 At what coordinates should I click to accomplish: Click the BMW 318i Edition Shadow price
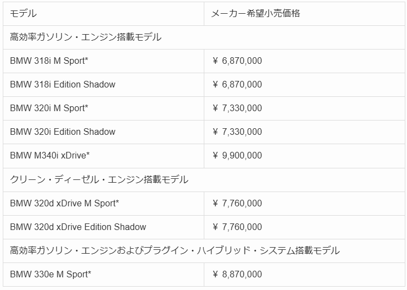click(x=237, y=84)
